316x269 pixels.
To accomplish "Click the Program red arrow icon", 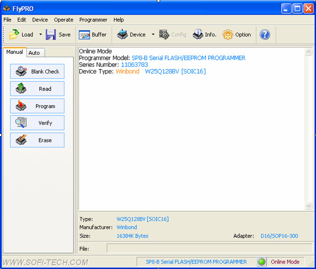I will point(21,106).
